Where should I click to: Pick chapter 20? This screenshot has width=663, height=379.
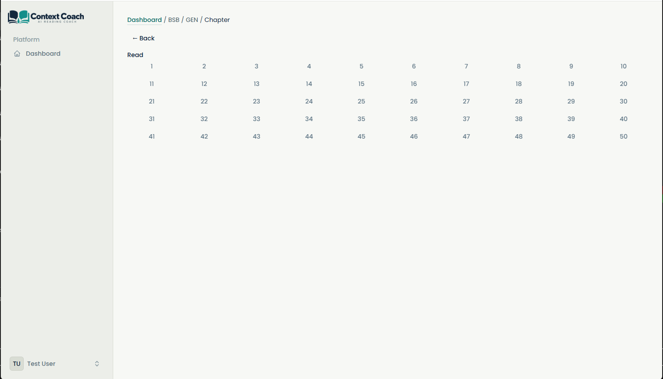(624, 84)
